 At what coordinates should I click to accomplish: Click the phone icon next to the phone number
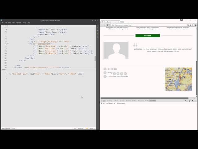point(105,69)
